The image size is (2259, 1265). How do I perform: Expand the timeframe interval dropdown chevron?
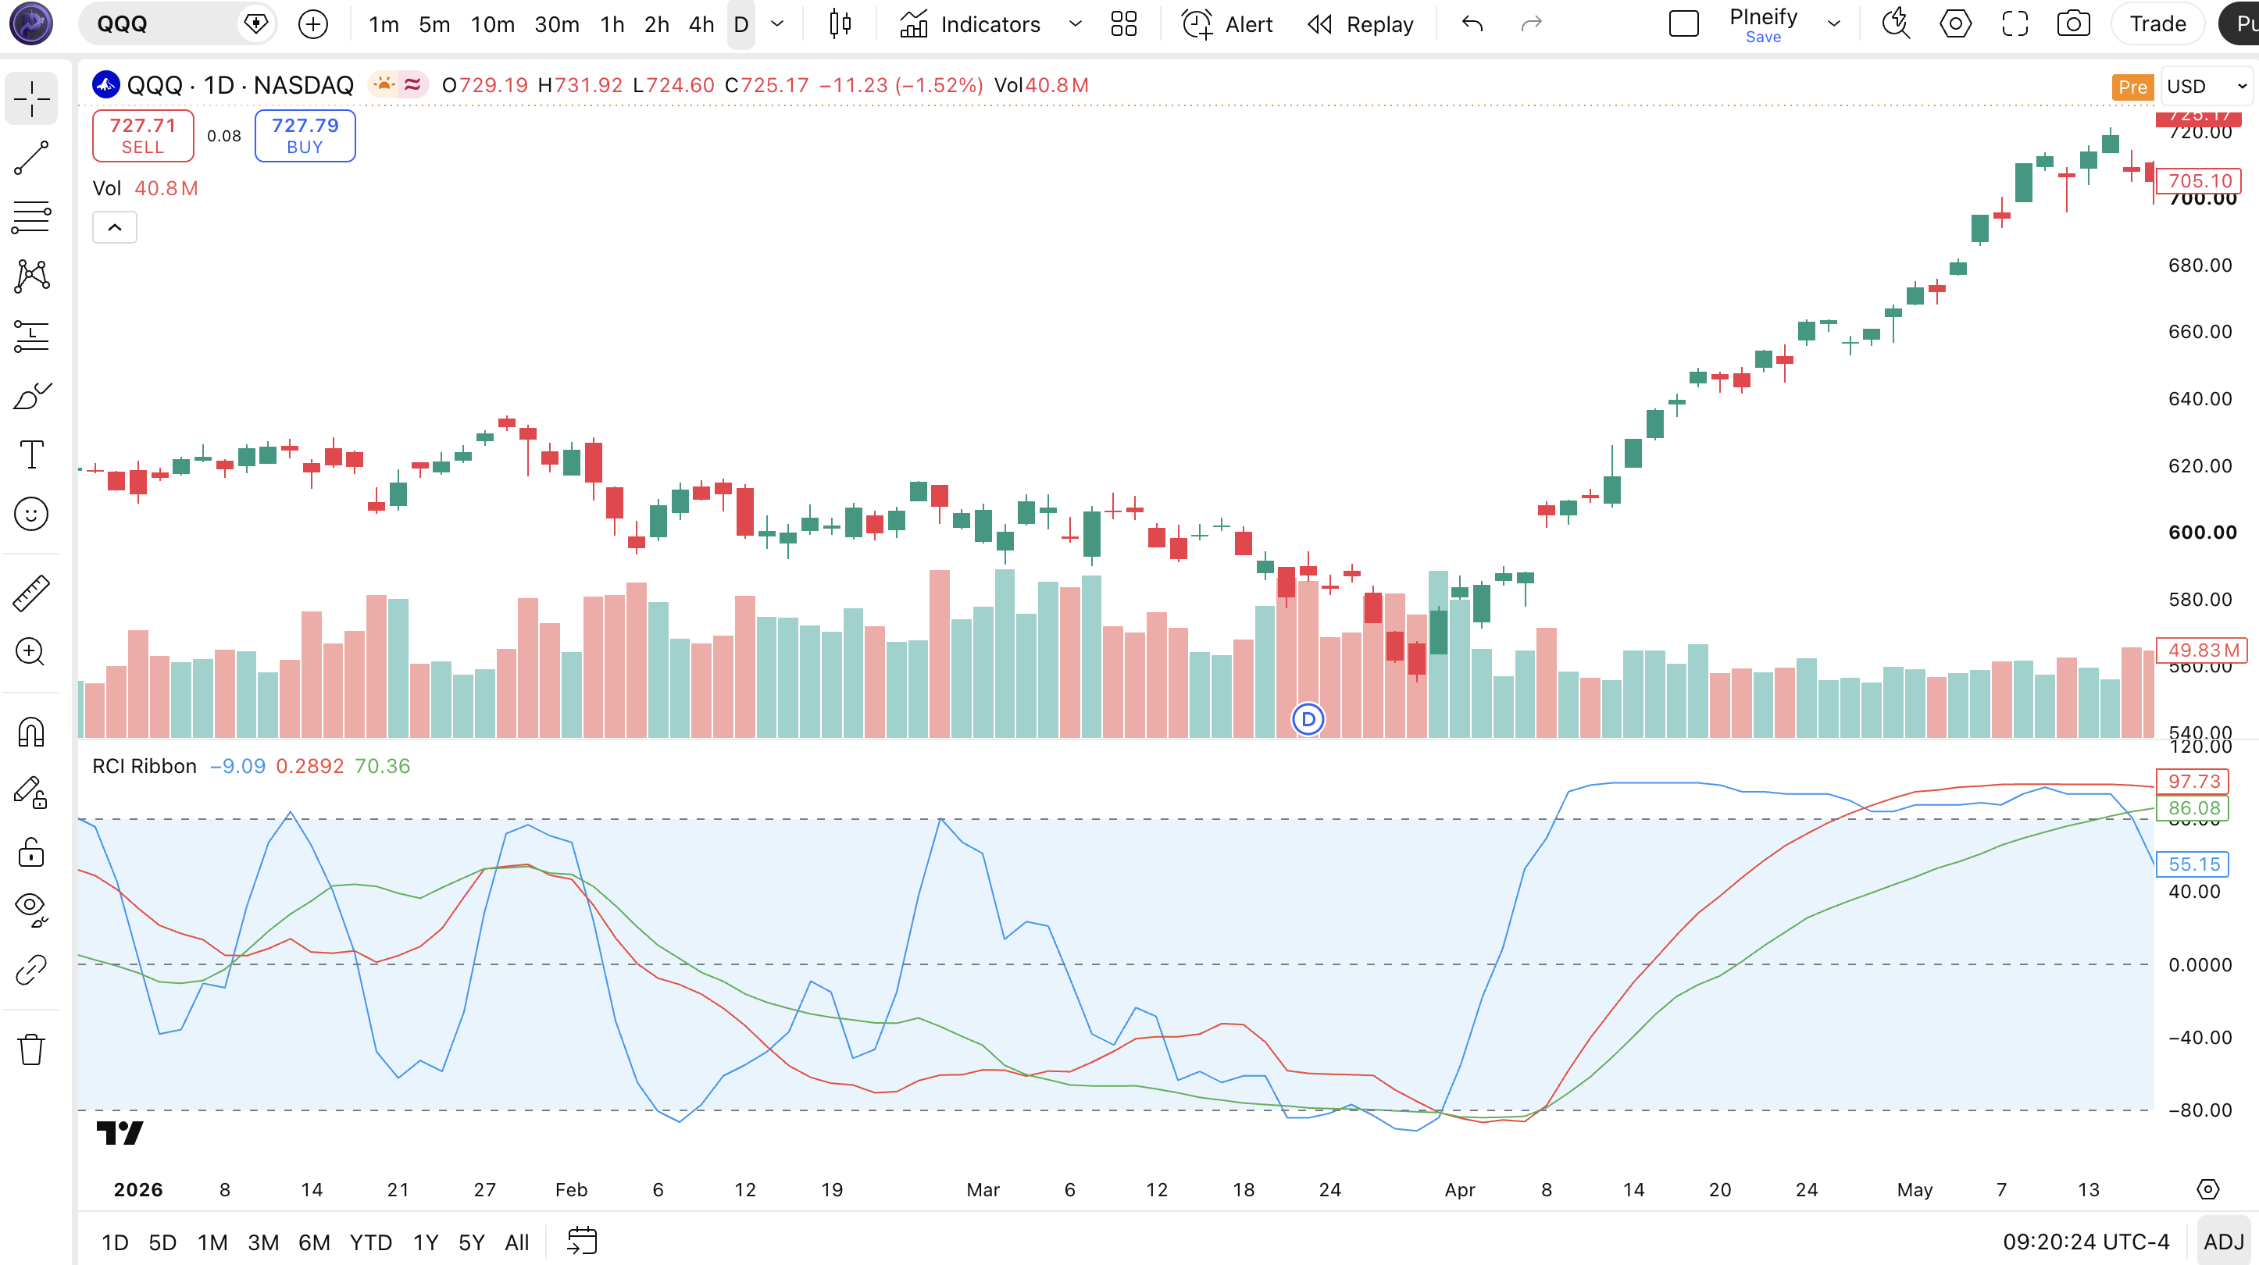(x=777, y=23)
